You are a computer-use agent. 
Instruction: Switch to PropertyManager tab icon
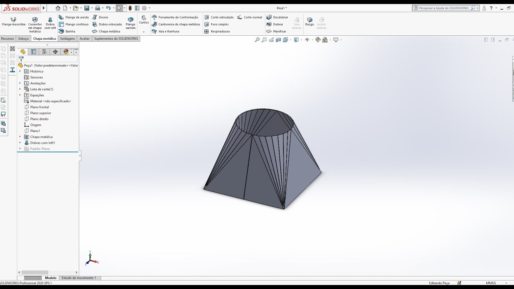coord(34,52)
